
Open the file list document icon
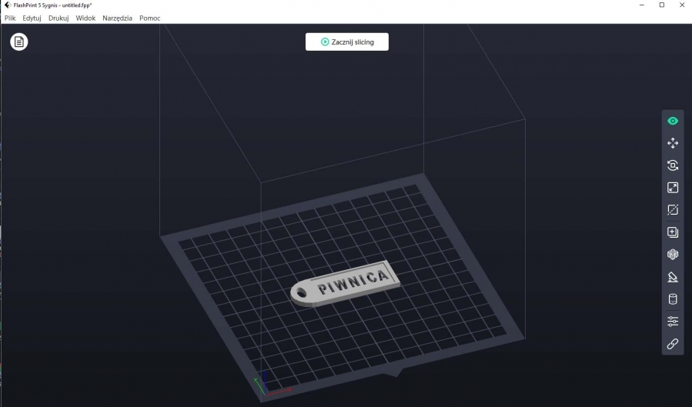coord(19,42)
